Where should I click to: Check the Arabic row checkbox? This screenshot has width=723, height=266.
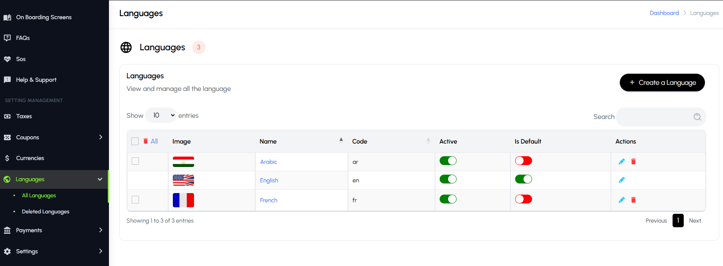click(x=136, y=161)
